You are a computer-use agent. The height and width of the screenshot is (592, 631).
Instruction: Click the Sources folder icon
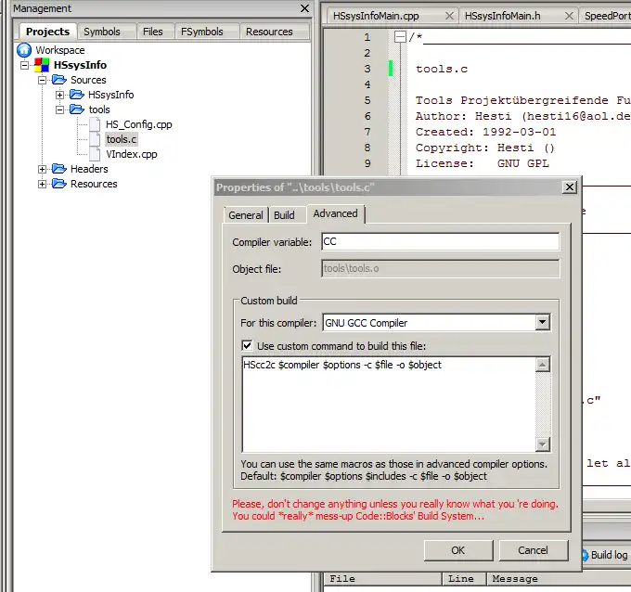(x=59, y=80)
